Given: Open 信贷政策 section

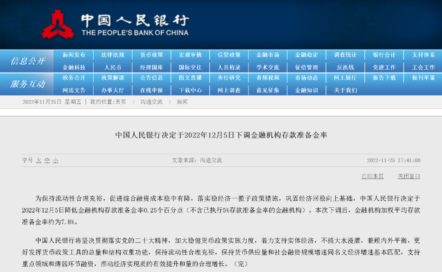Looking at the screenshot, I should click(x=229, y=55).
